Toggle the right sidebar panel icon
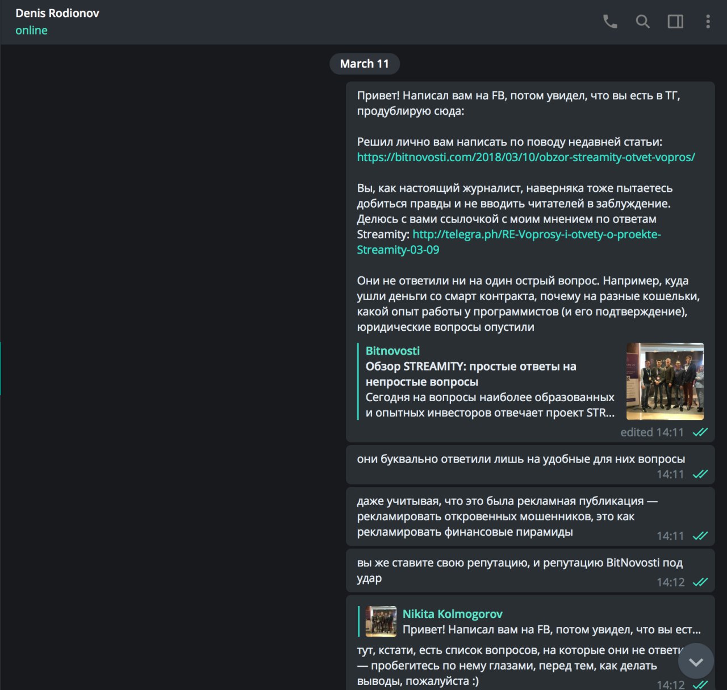 point(675,22)
